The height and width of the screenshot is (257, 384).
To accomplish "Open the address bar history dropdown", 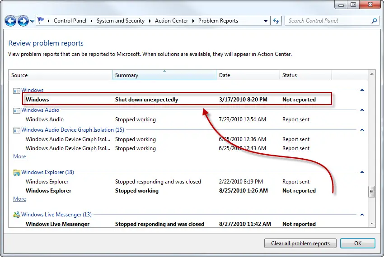I will pyautogui.click(x=266, y=21).
